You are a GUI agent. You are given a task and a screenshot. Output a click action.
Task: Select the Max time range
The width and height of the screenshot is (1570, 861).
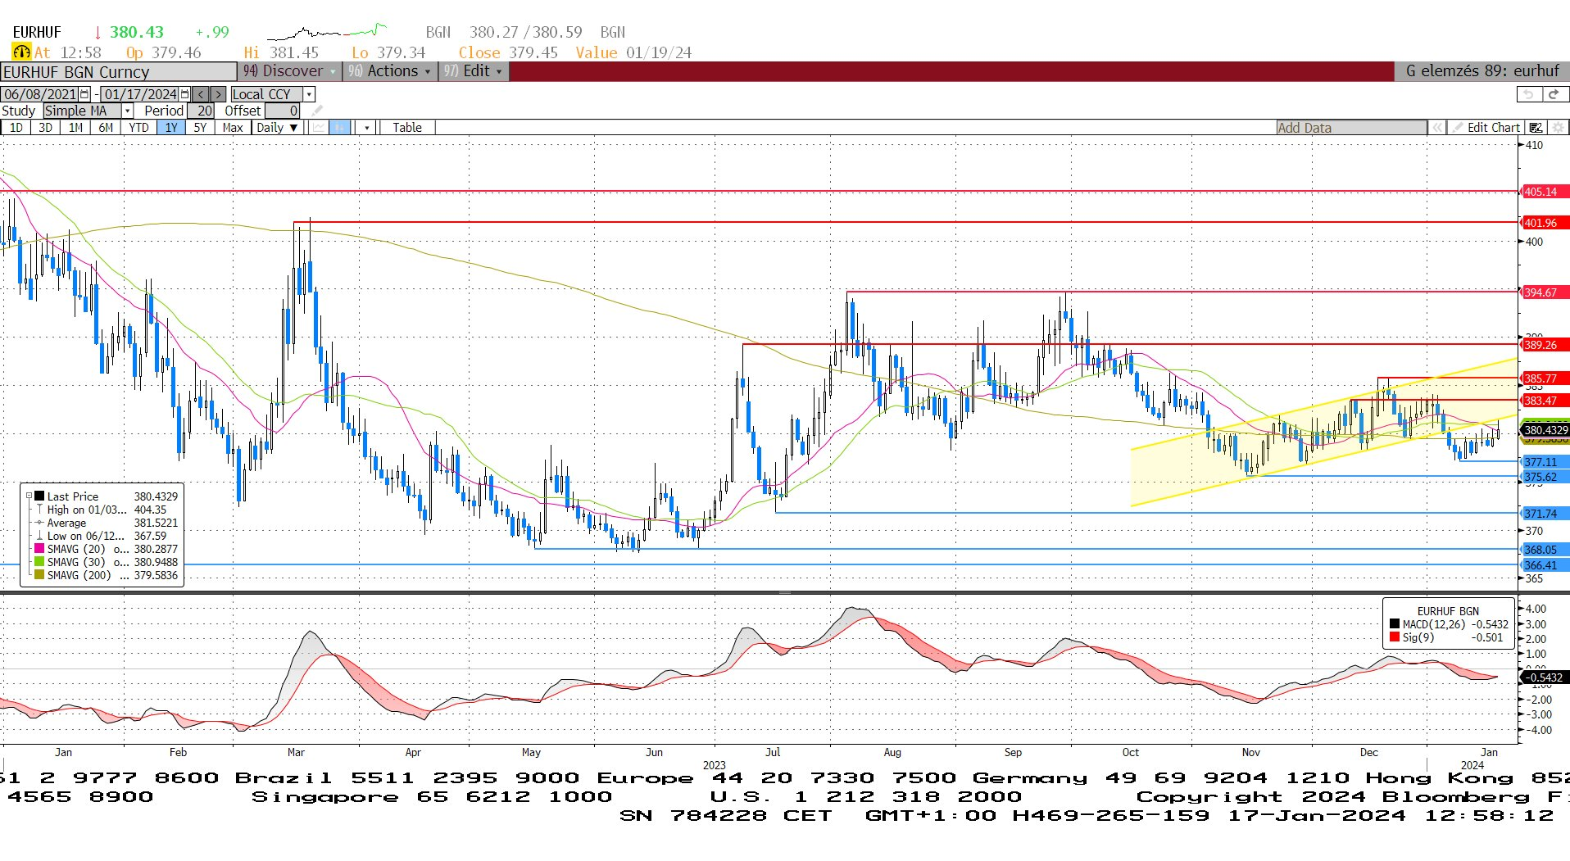tap(233, 128)
